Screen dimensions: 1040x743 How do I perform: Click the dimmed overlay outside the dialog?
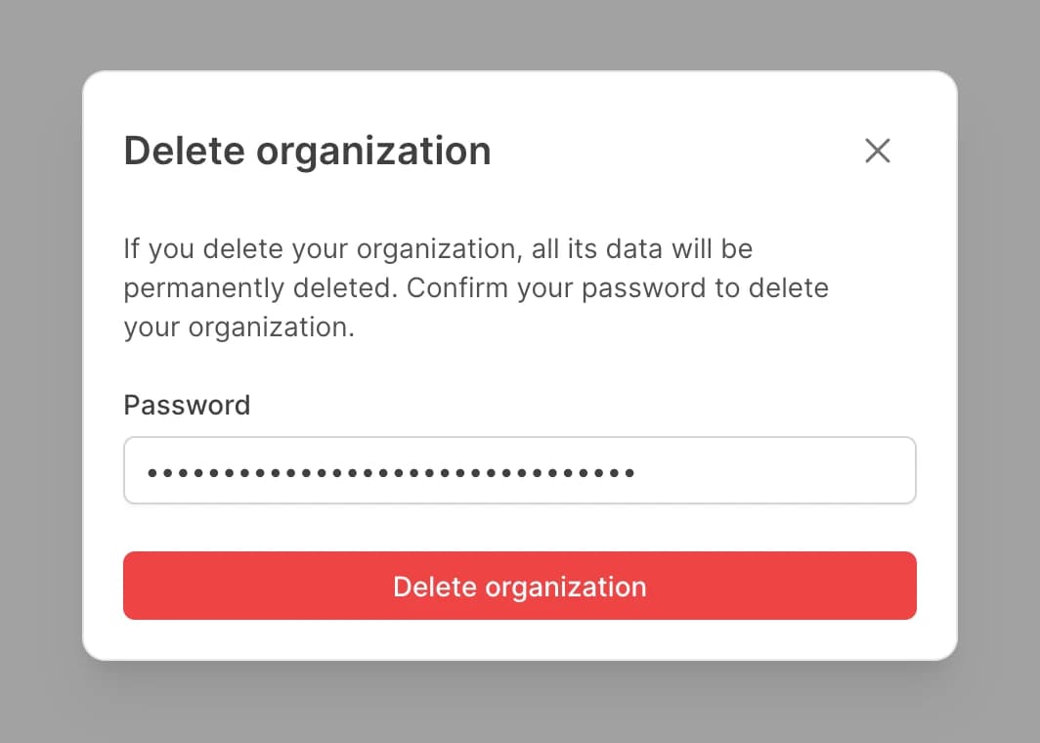(x=39, y=371)
